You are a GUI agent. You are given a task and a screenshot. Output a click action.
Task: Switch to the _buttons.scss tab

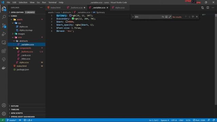(76, 7)
